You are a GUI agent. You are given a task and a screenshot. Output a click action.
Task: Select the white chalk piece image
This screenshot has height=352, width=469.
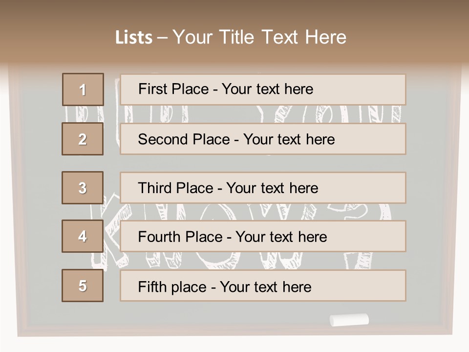[349, 320]
